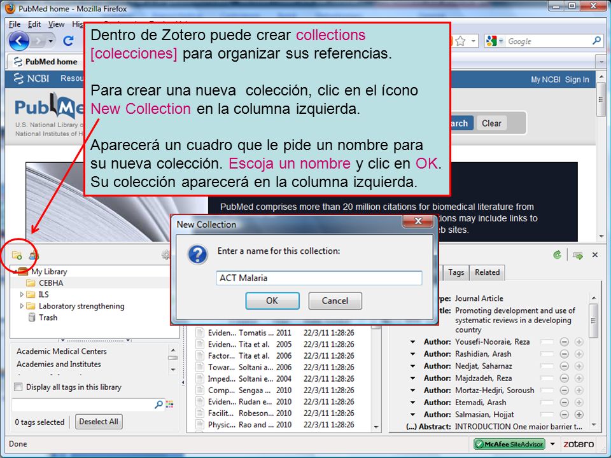The image size is (611, 458).
Task: Click the zotero logo in the status bar
Action: pyautogui.click(x=579, y=444)
